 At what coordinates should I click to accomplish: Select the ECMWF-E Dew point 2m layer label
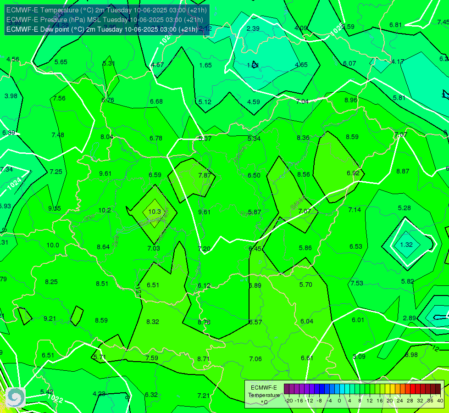(102, 29)
